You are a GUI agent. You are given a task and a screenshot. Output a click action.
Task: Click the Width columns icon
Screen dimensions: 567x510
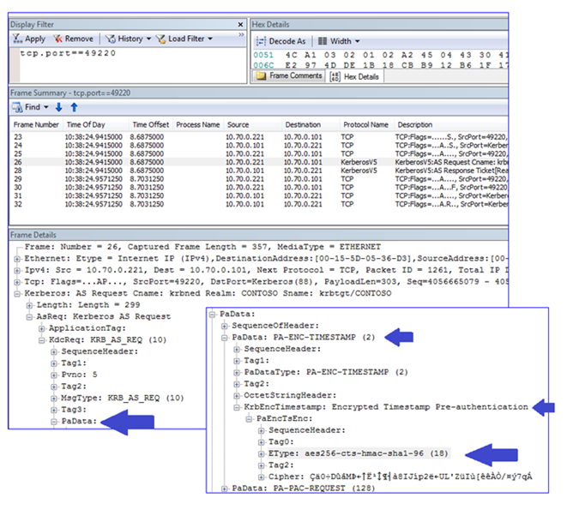(323, 41)
